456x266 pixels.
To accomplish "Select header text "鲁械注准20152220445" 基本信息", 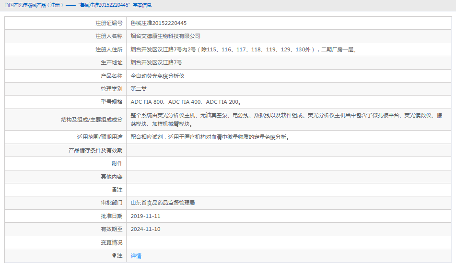I will (x=115, y=5).
